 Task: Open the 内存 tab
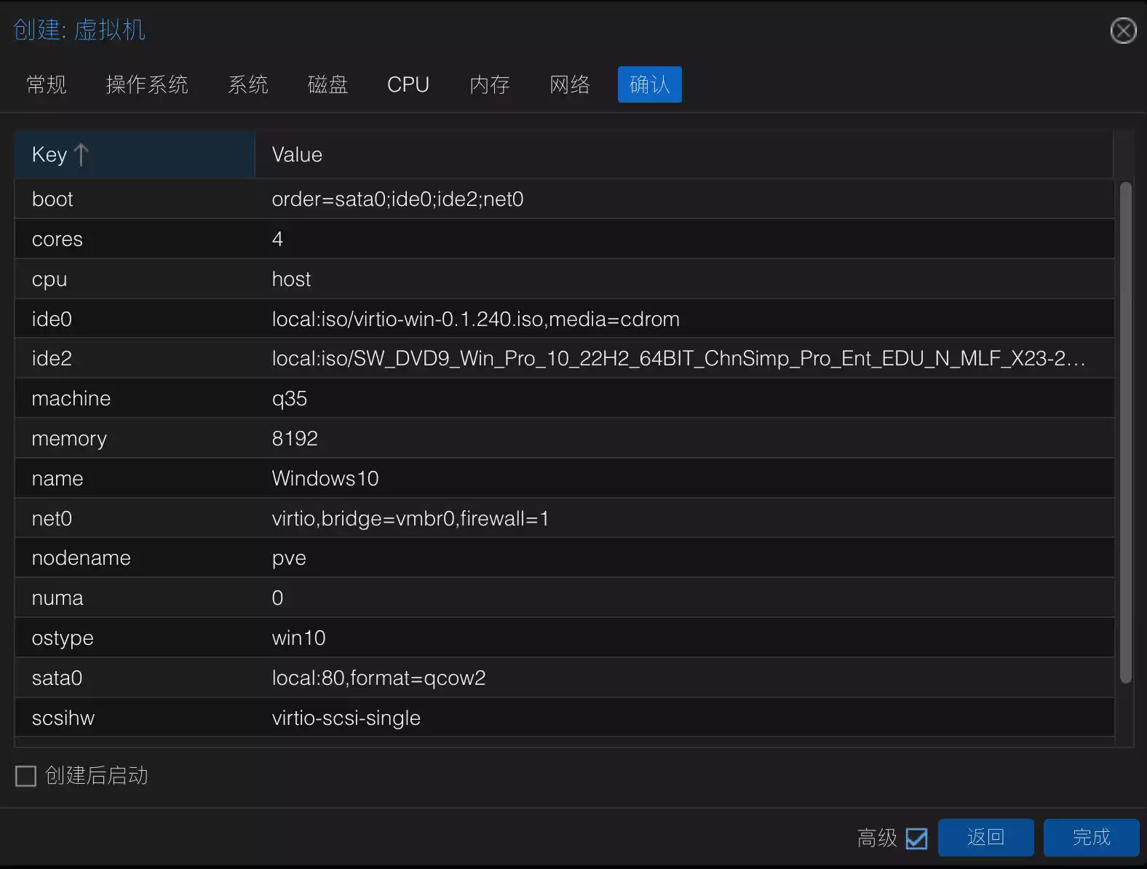[x=489, y=84]
